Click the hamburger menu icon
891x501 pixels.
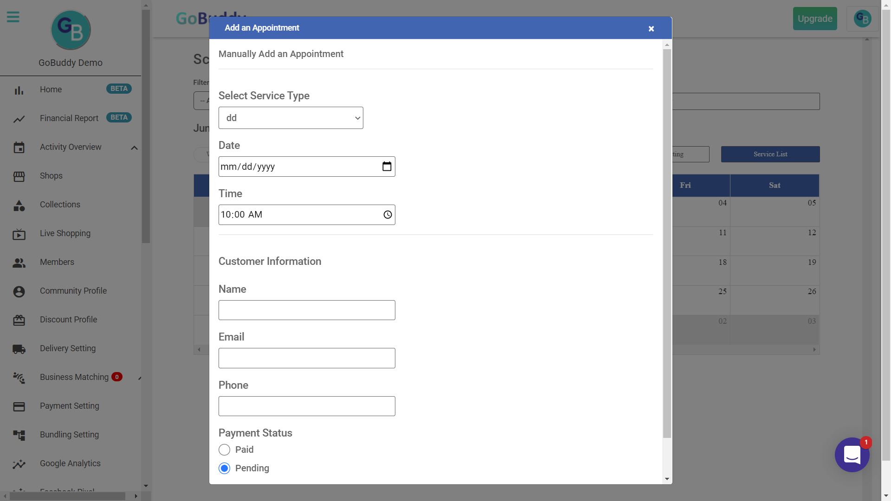pos(13,17)
